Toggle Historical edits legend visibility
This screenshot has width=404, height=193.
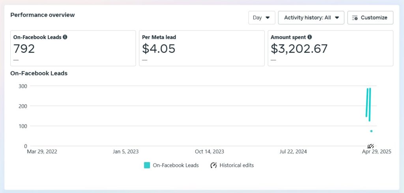[232, 165]
